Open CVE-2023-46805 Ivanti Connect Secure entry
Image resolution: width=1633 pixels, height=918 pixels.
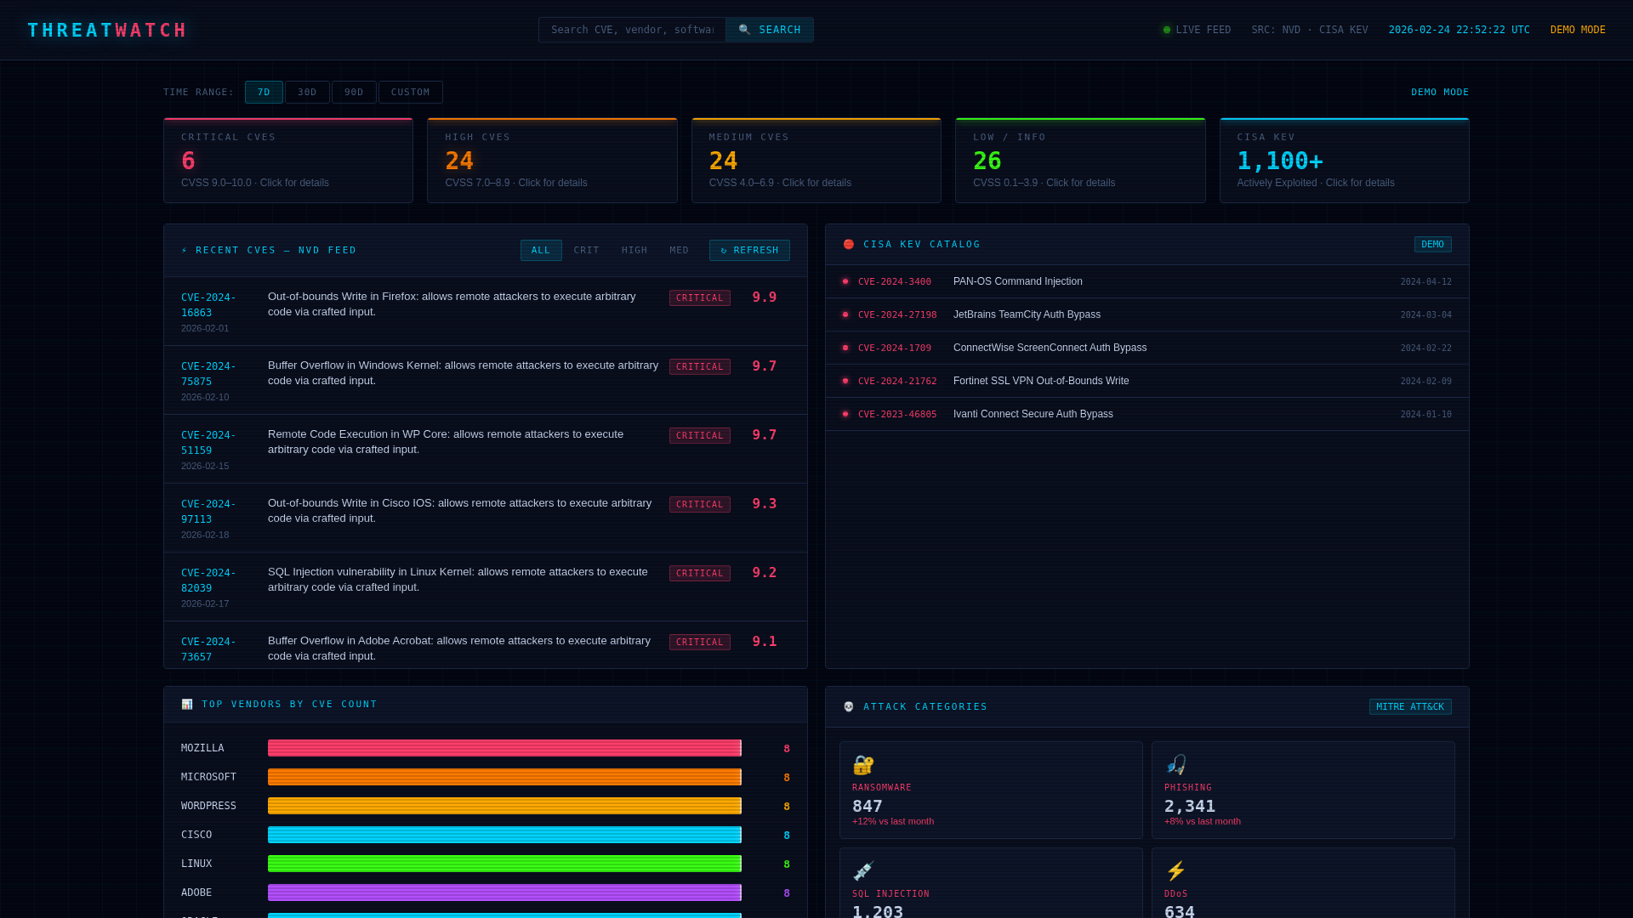point(1147,414)
